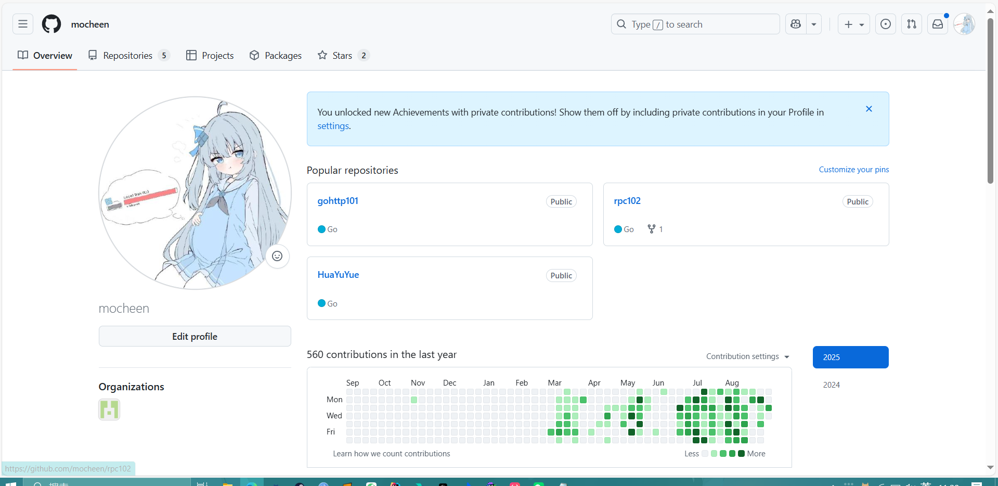Click the scroll down arrow of the page

point(991,468)
